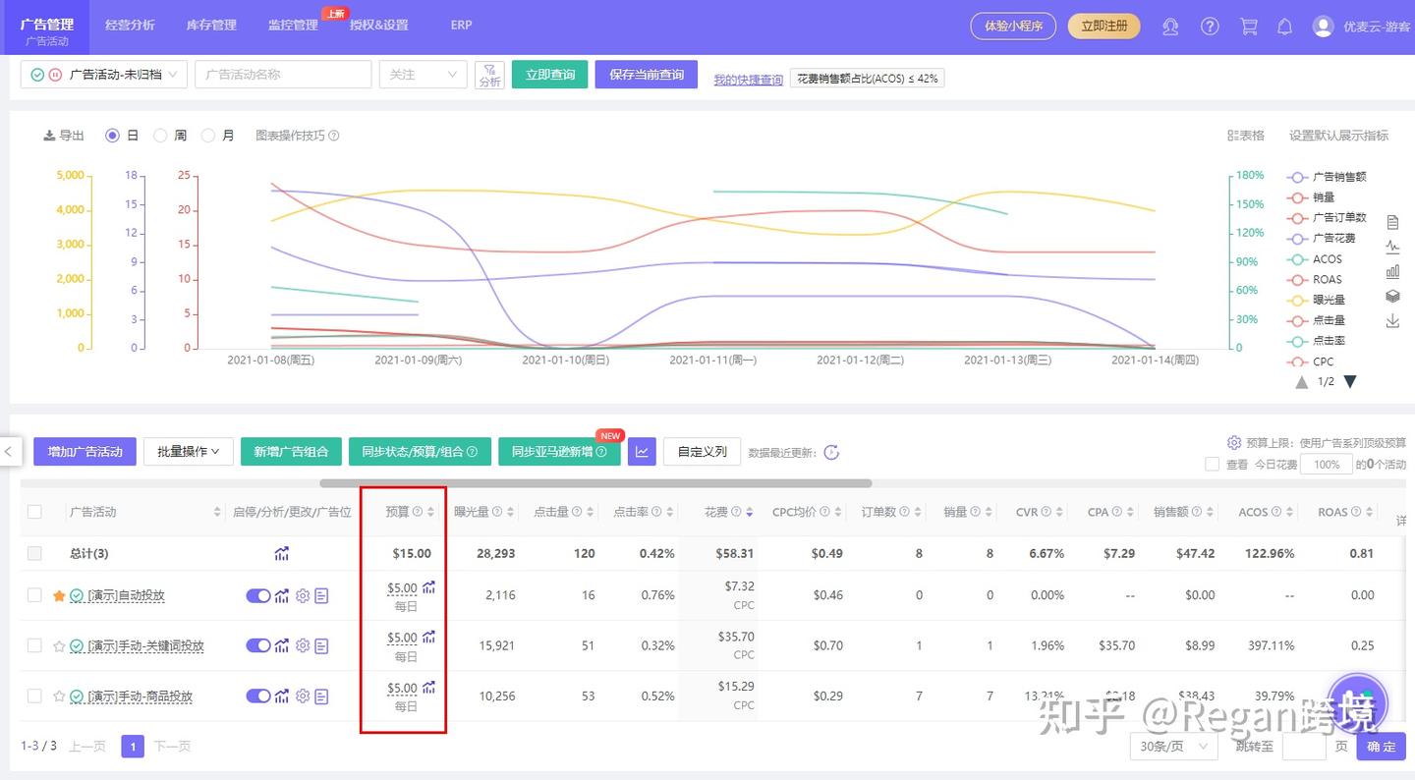The width and height of the screenshot is (1415, 780).
Task: Click the horizontal table scrollbar
Action: point(595,483)
